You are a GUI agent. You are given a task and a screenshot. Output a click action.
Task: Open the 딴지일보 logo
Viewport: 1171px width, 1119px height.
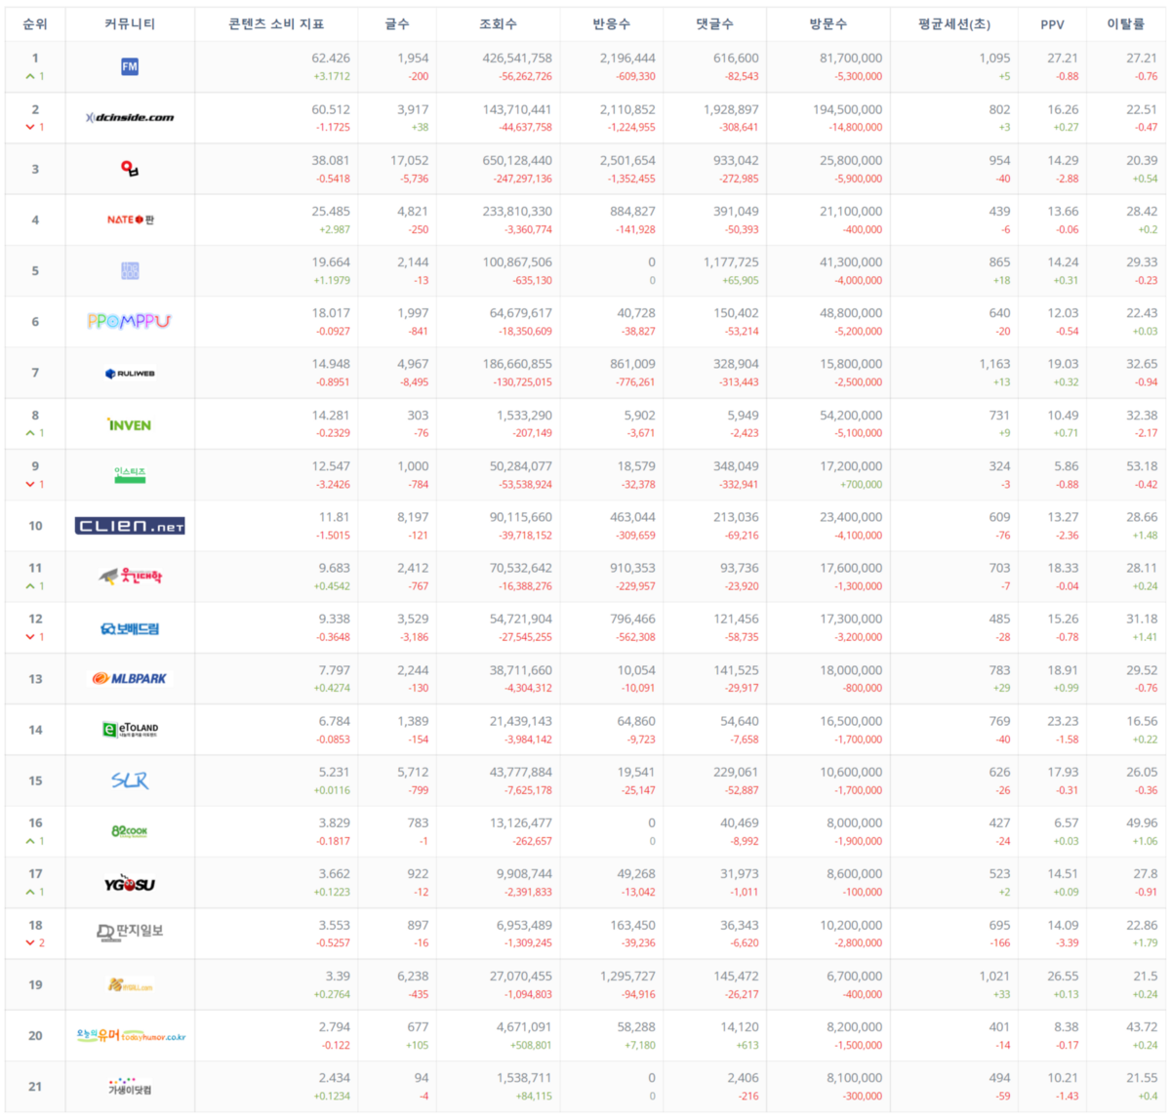click(x=130, y=933)
